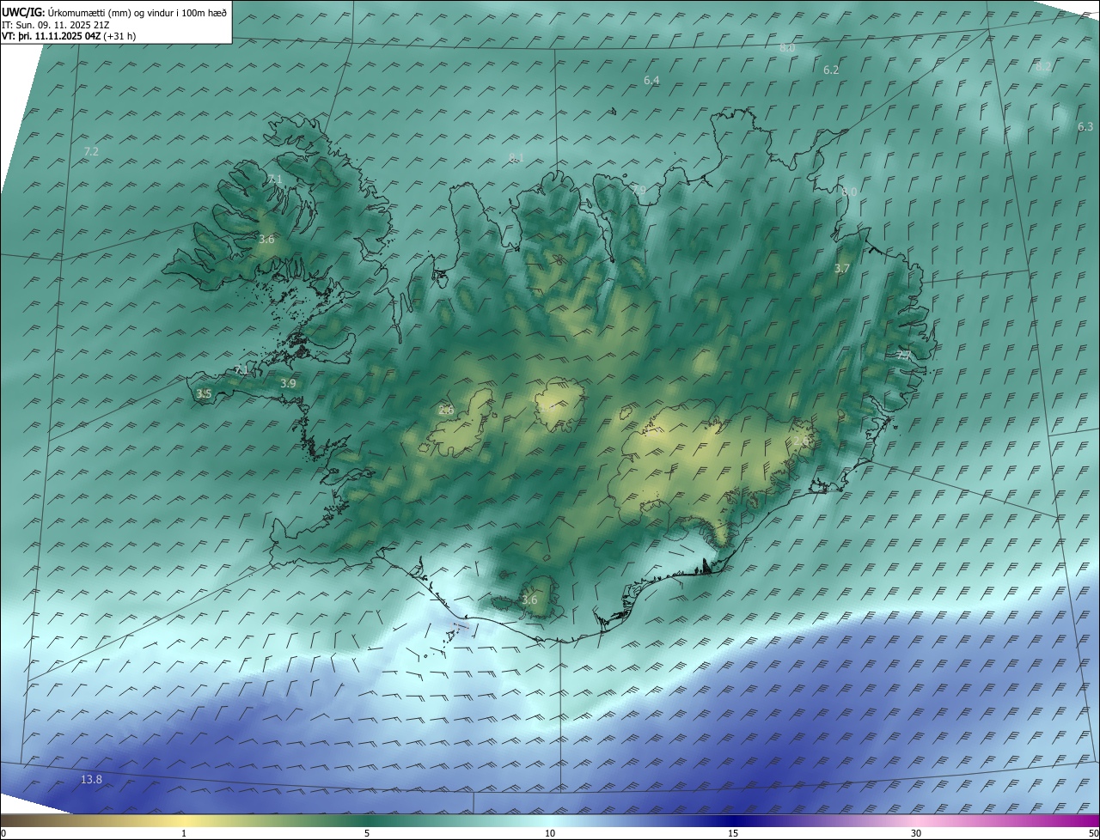Image resolution: width=1100 pixels, height=840 pixels.
Task: Click the 3.7 value label
Action: point(842,269)
